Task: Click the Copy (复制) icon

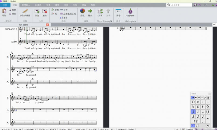Action: click(x=10, y=14)
